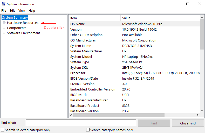This screenshot has height=133, width=205.
Task: Click the System Model item
Action: [x=81, y=57]
